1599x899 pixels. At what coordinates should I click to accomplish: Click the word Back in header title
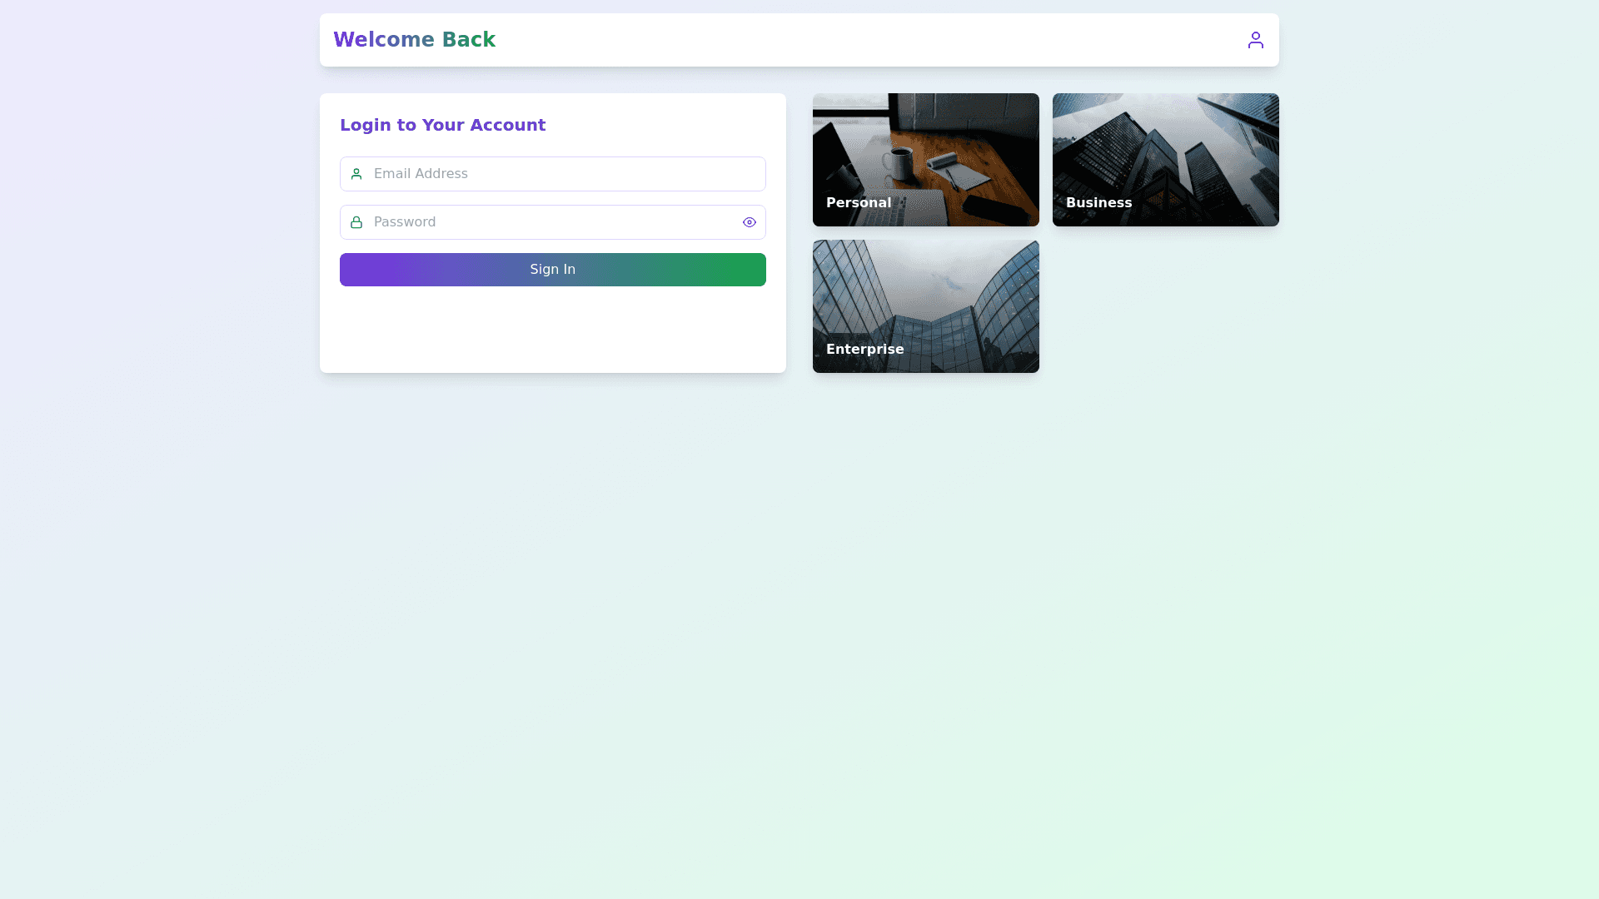pyautogui.click(x=468, y=40)
